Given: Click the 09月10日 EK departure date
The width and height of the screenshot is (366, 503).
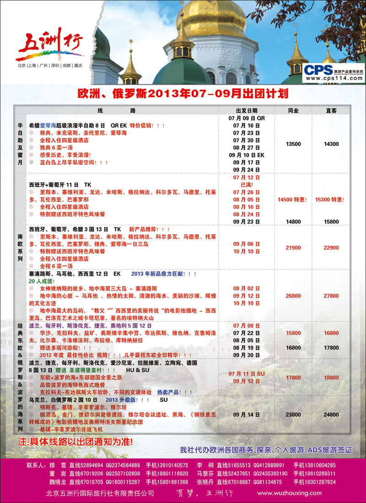Looking at the screenshot, I should (x=247, y=155).
